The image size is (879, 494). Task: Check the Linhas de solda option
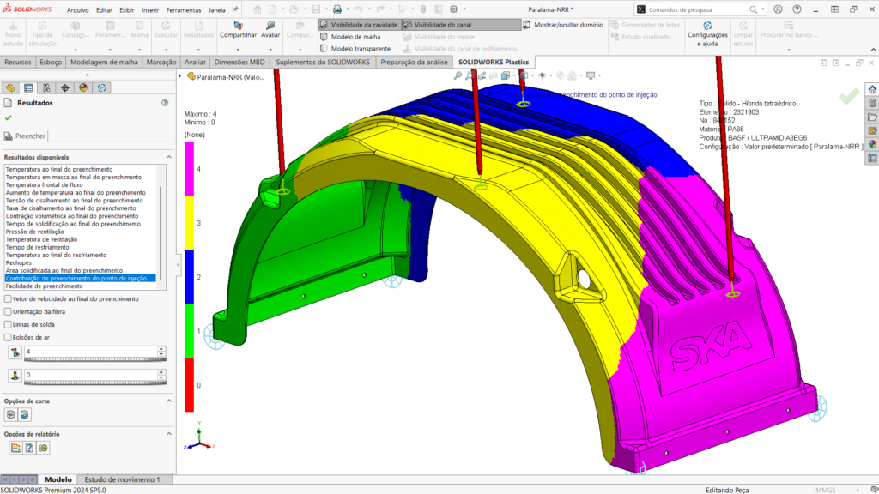[x=9, y=324]
